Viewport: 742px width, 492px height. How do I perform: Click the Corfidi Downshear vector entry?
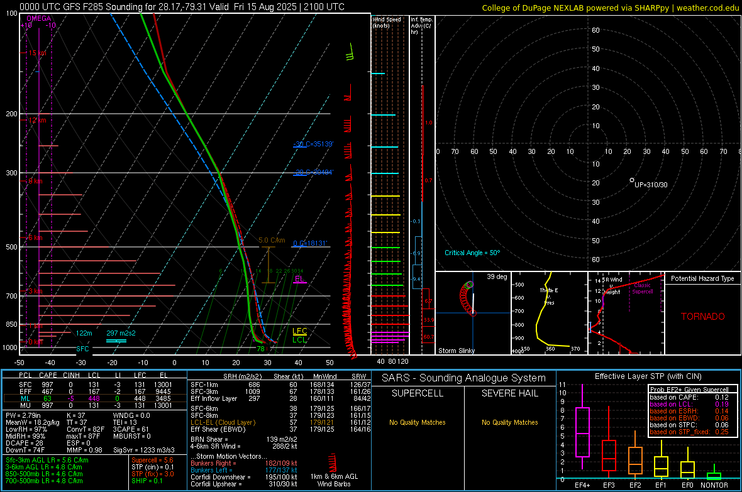pos(244,477)
